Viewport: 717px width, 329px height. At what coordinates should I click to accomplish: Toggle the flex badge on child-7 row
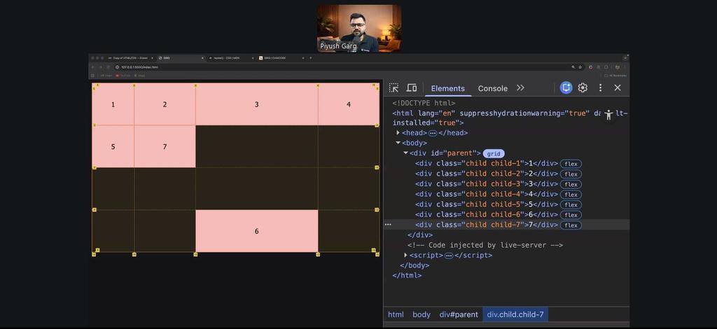571,225
